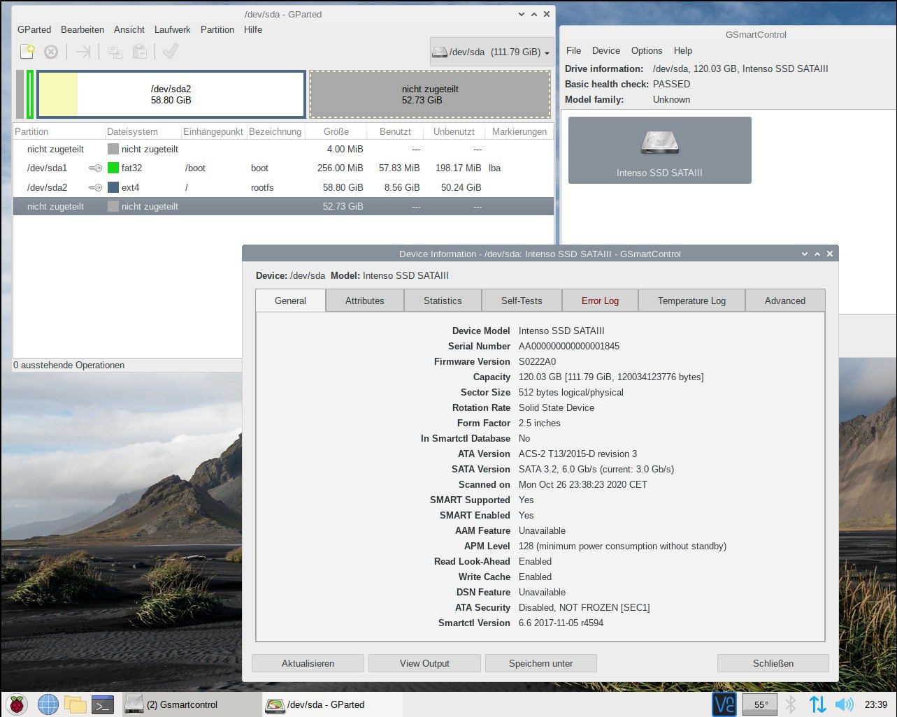Screen dimensions: 897x717
Task: Open File menu in GSmartControl
Action: click(x=573, y=50)
